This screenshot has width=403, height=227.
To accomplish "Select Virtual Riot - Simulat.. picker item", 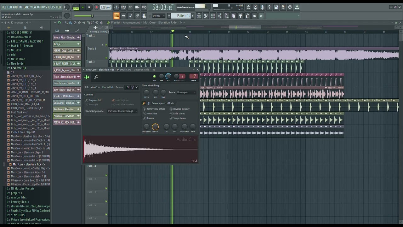I will [67, 38].
